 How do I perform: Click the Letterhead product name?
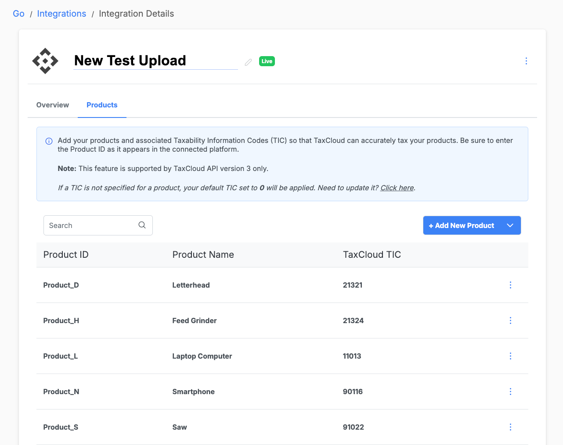coord(191,285)
